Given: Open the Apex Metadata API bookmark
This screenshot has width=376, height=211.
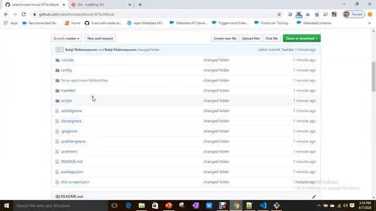Looking at the screenshot, I should tap(146, 23).
